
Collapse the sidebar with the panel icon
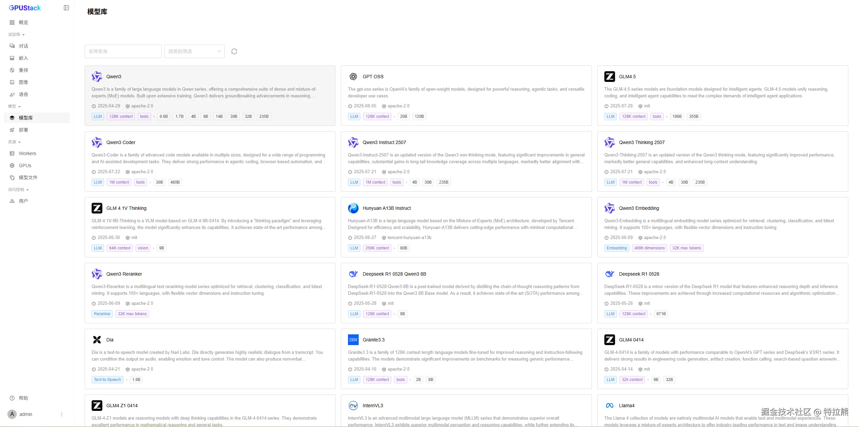click(66, 8)
